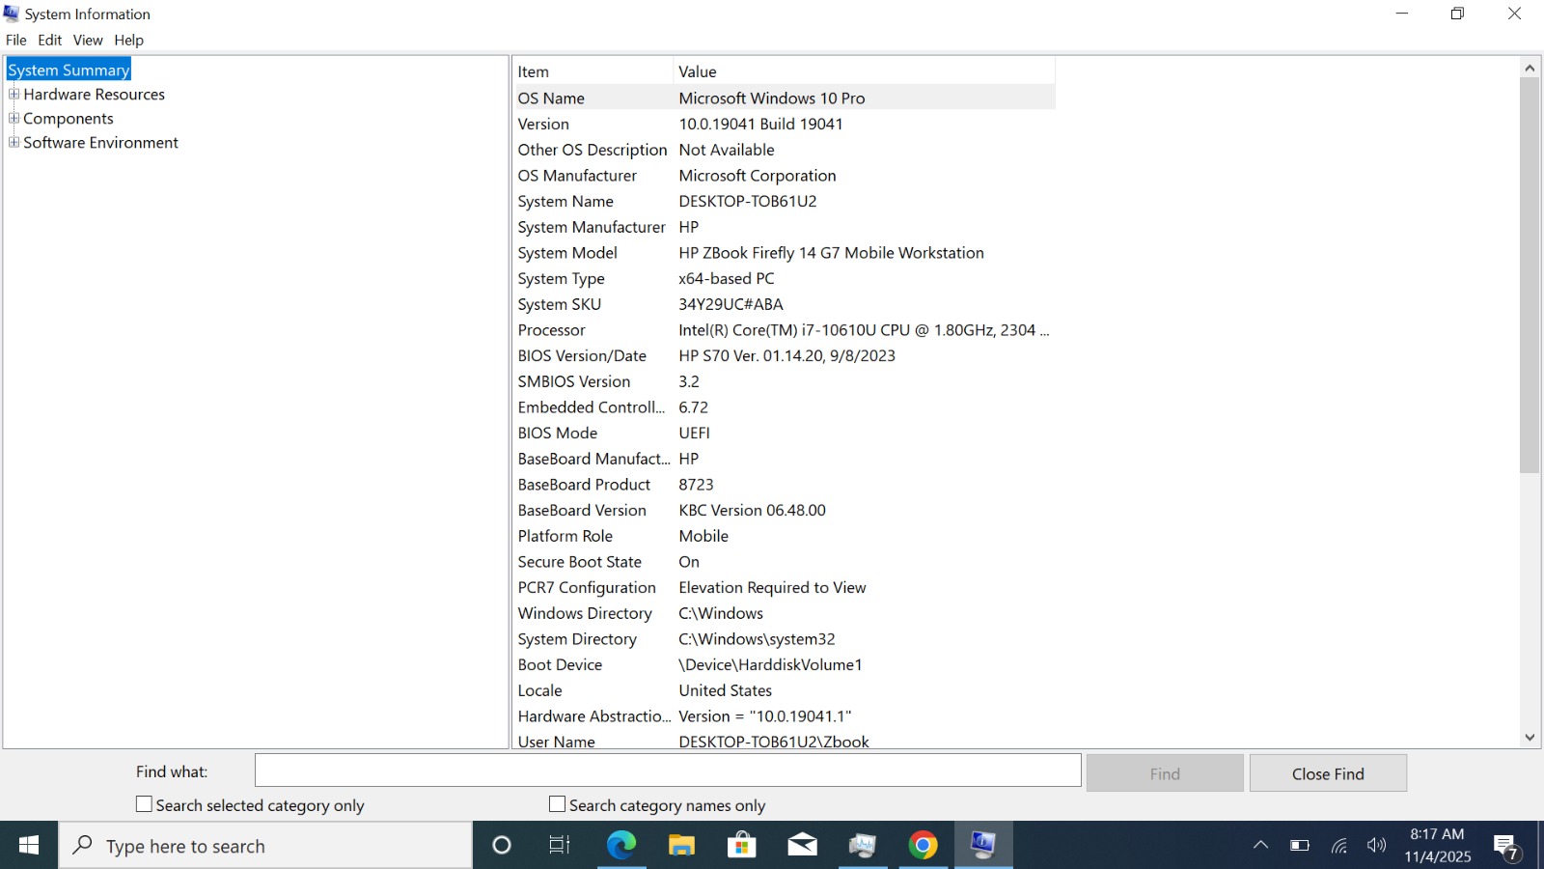Open the Cortana circle icon
The image size is (1544, 869).
[502, 846]
